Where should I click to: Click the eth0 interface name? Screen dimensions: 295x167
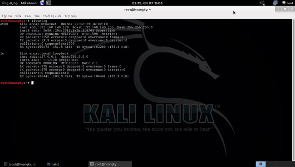click(4, 24)
